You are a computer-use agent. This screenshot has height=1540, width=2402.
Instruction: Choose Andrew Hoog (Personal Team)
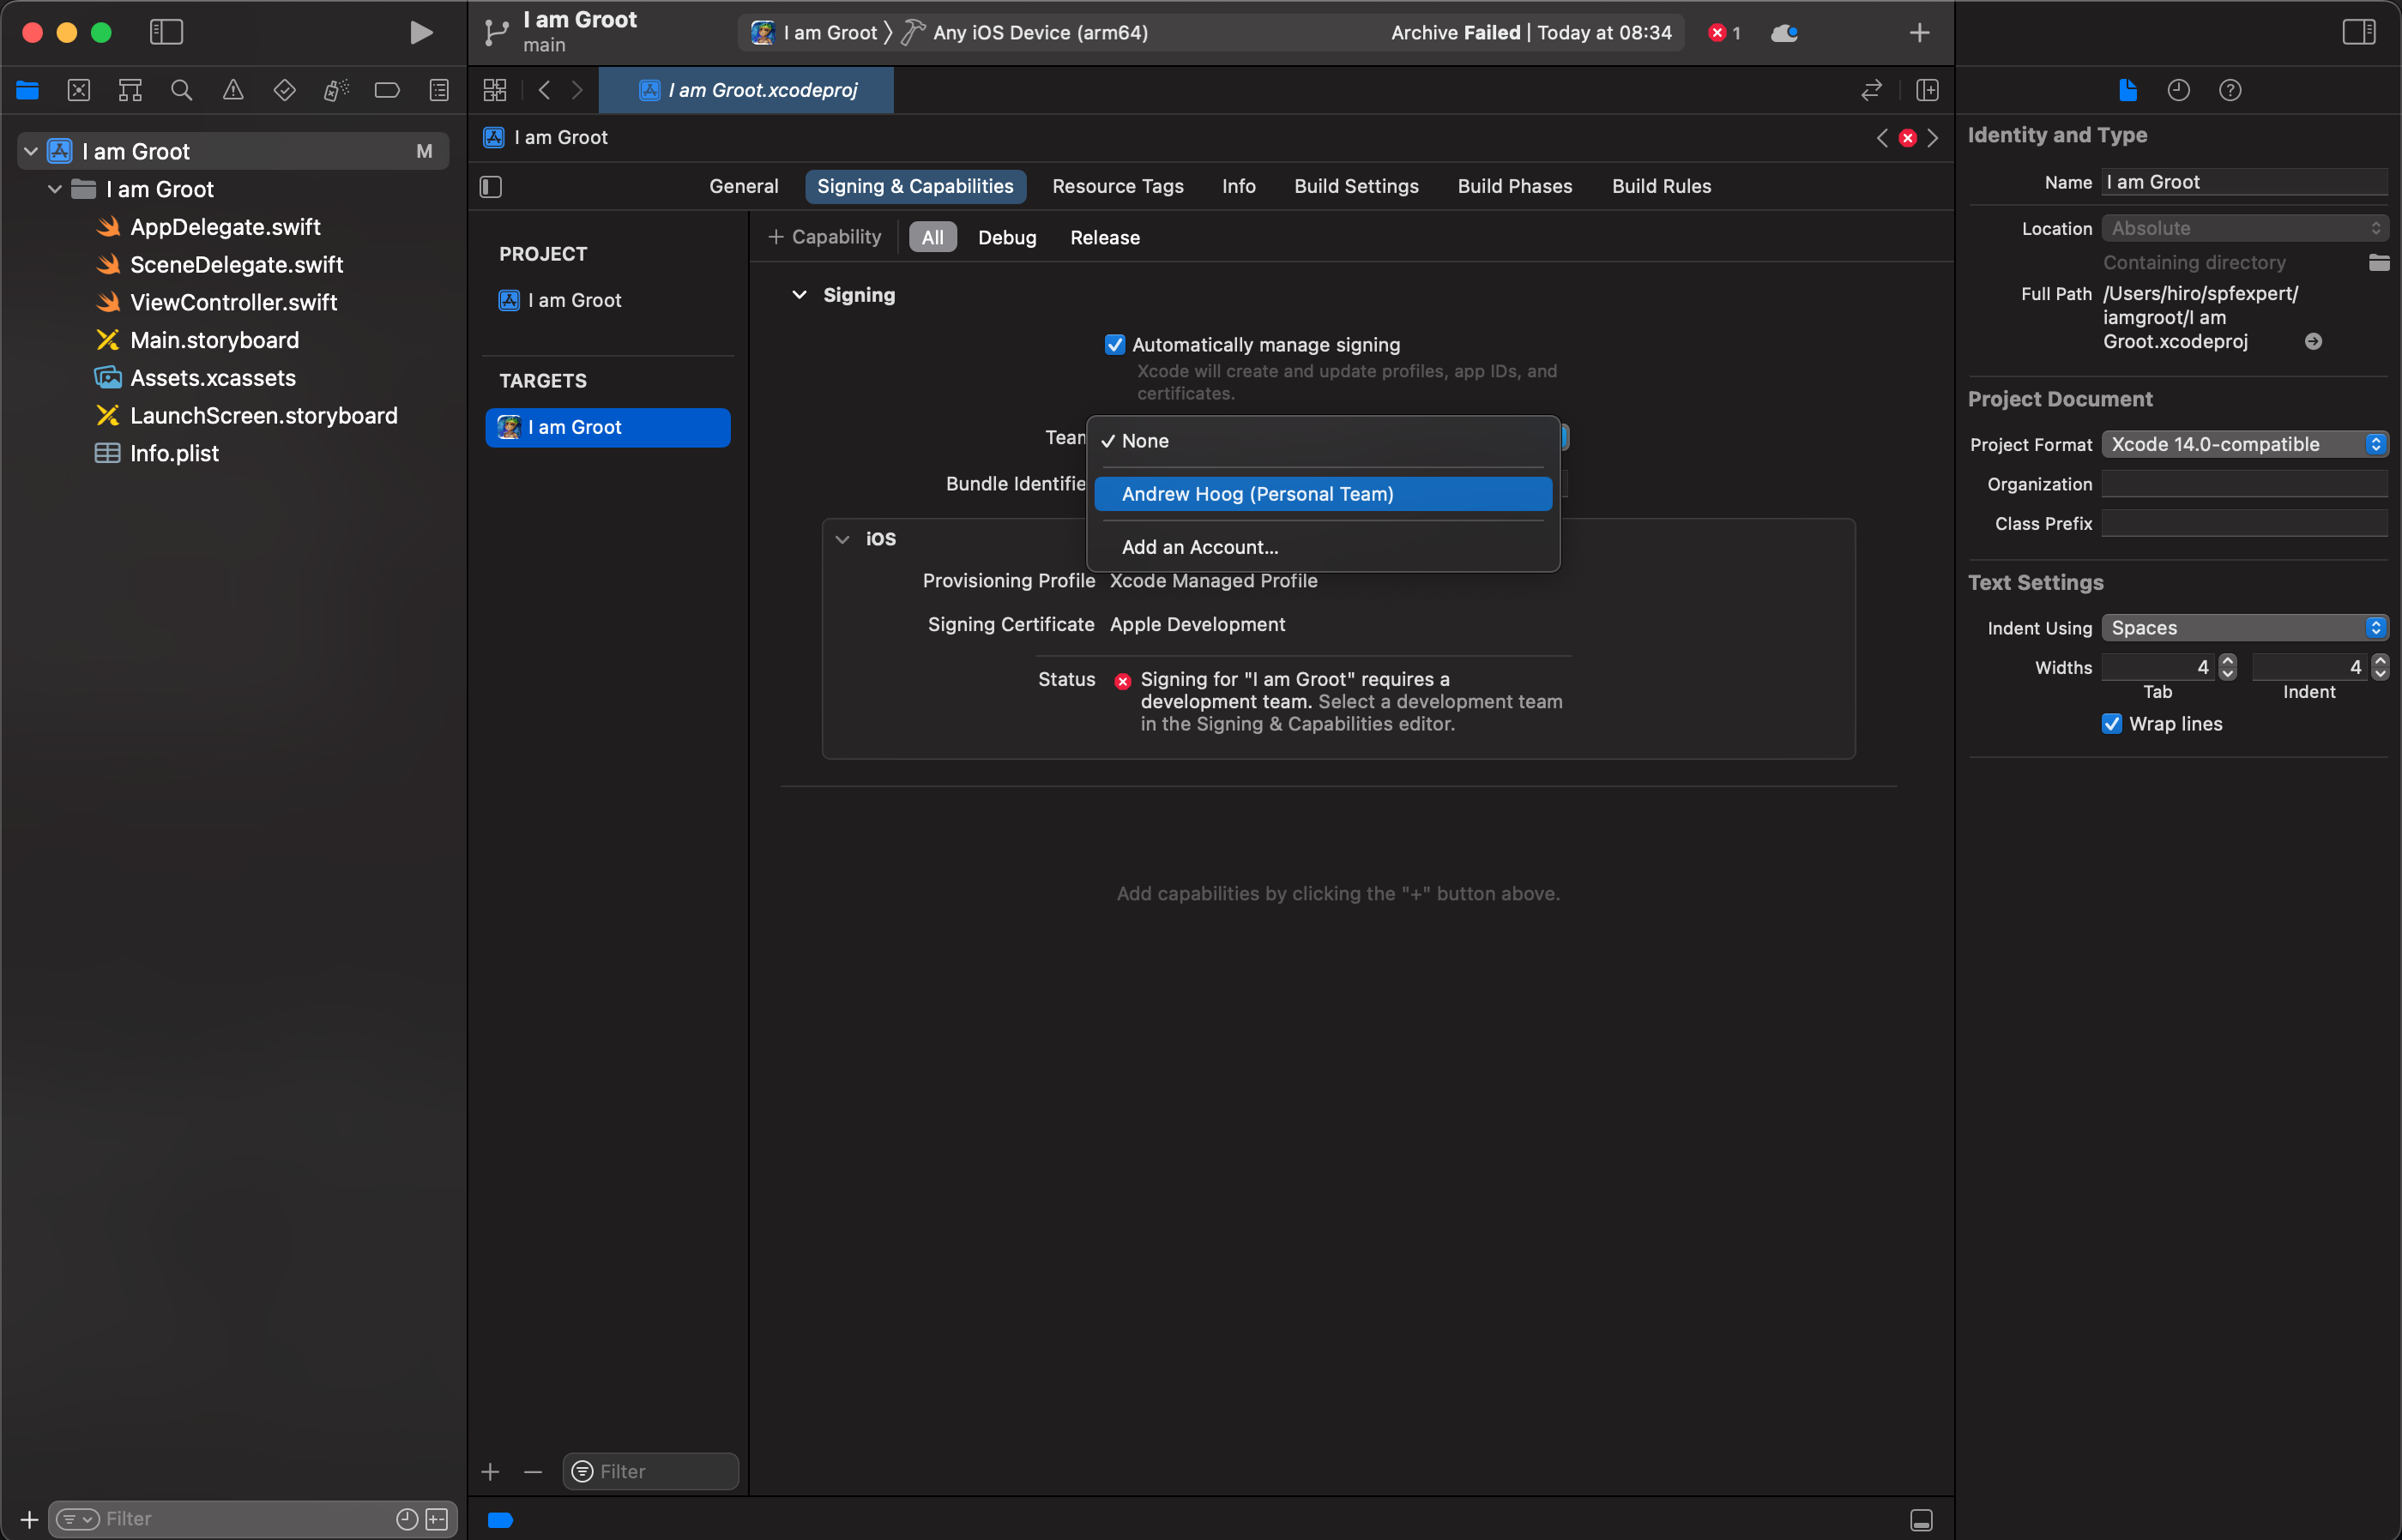coord(1324,494)
